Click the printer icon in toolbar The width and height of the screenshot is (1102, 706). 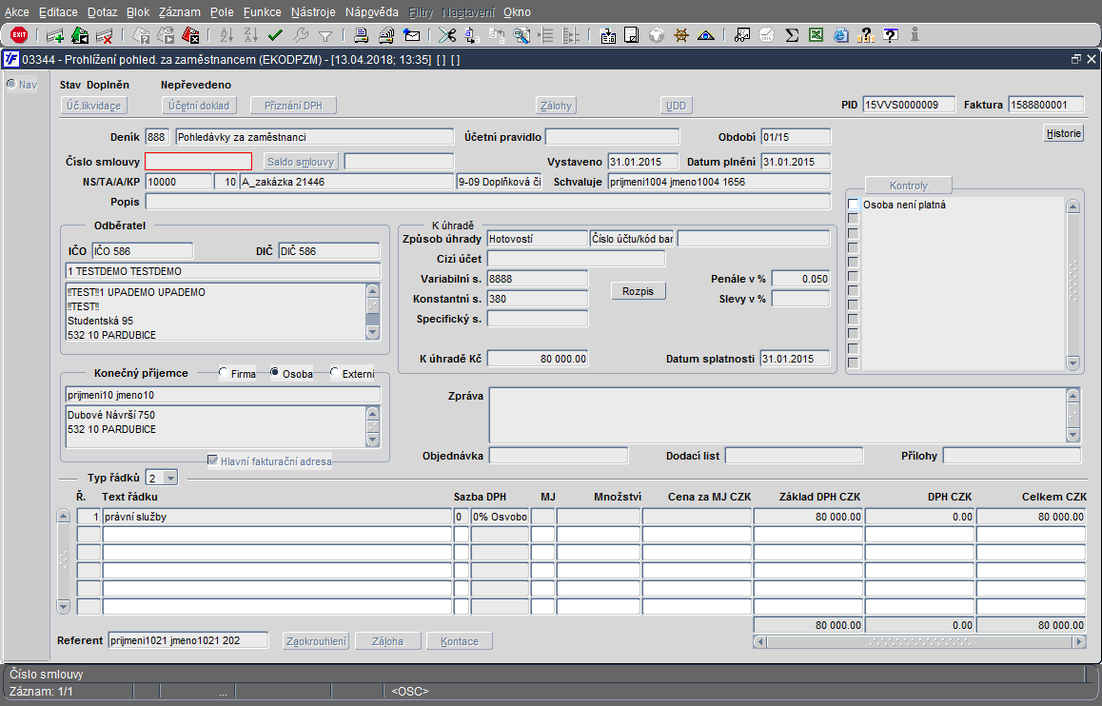pyautogui.click(x=362, y=35)
